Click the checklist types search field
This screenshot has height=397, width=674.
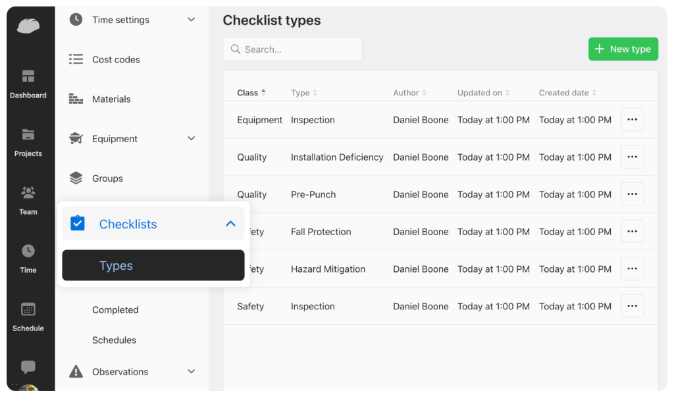293,49
